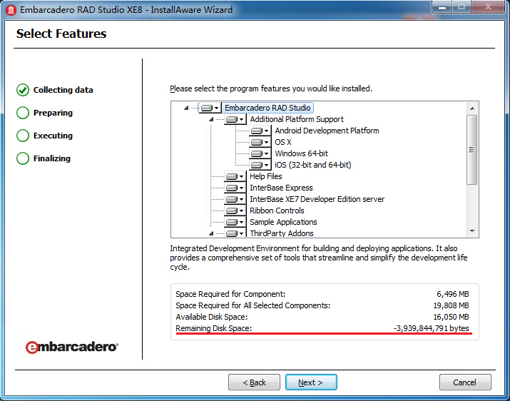Select Sample Applications feature
510x401 pixels.
(283, 222)
